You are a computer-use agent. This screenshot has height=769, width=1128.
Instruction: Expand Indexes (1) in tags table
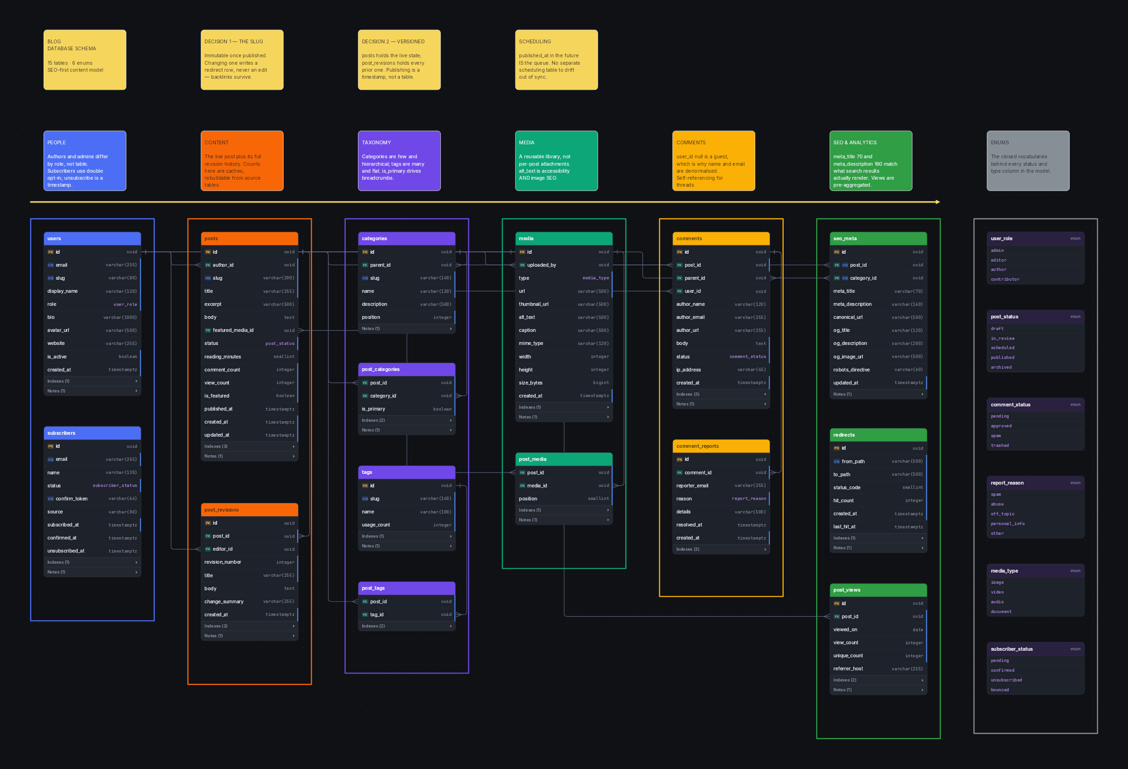point(407,536)
